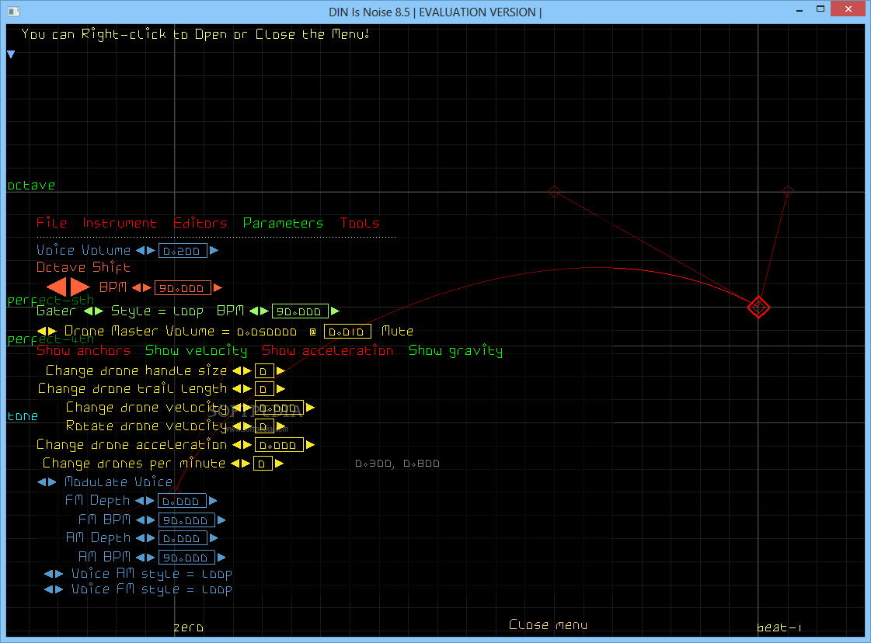This screenshot has width=871, height=643.
Task: Toggle Show anchors
Action: pos(83,350)
